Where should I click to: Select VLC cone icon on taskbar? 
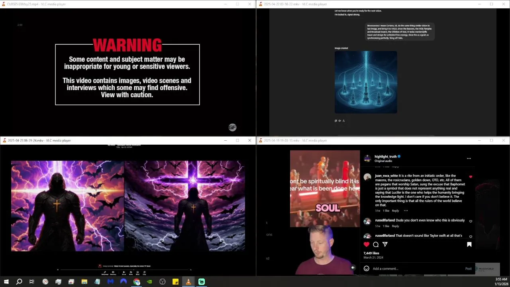click(188, 282)
